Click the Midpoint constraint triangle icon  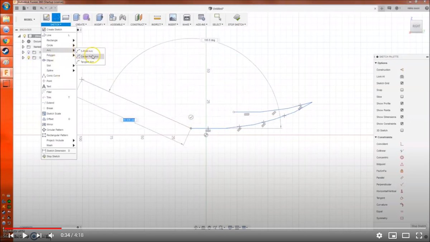[x=402, y=164]
